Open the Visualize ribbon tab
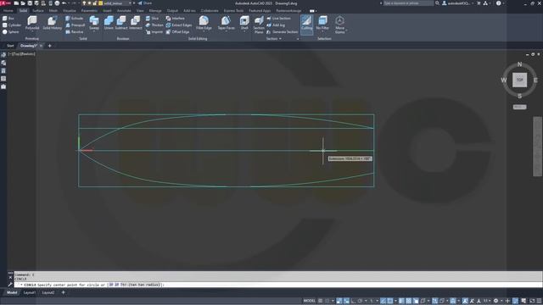 coord(70,11)
